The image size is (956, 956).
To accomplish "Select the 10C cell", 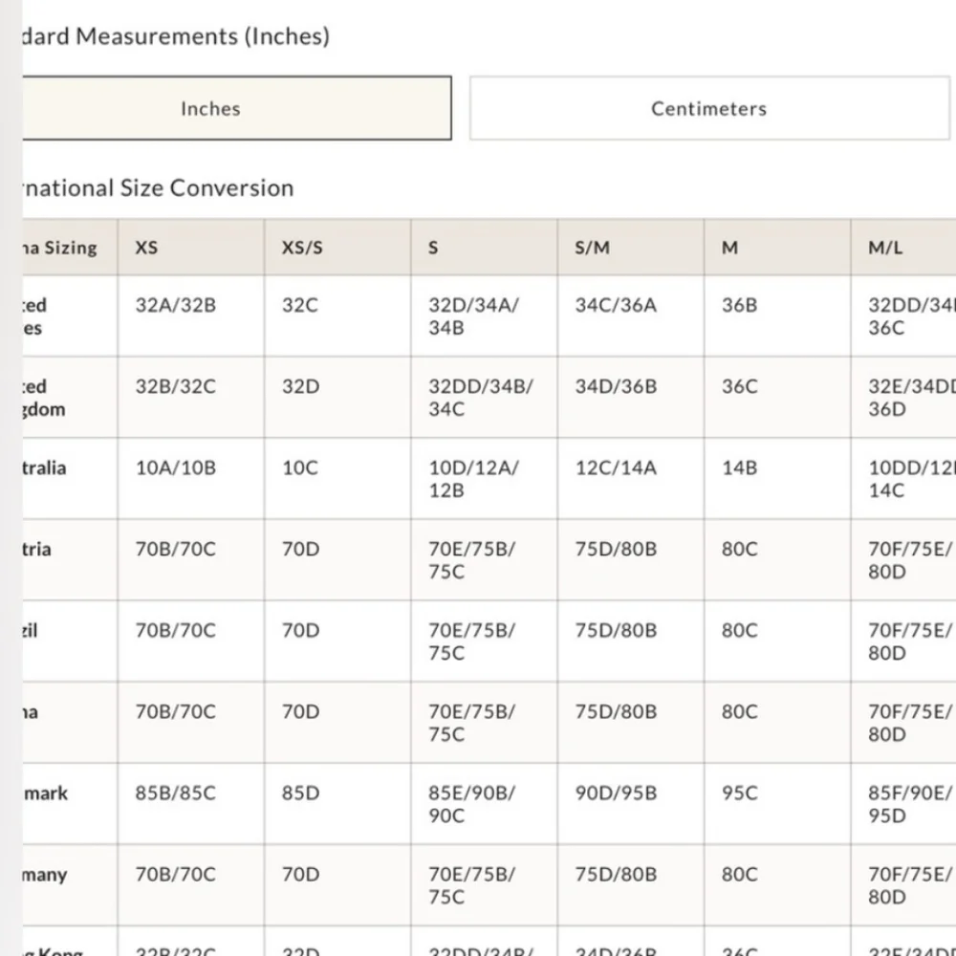I will [x=337, y=479].
